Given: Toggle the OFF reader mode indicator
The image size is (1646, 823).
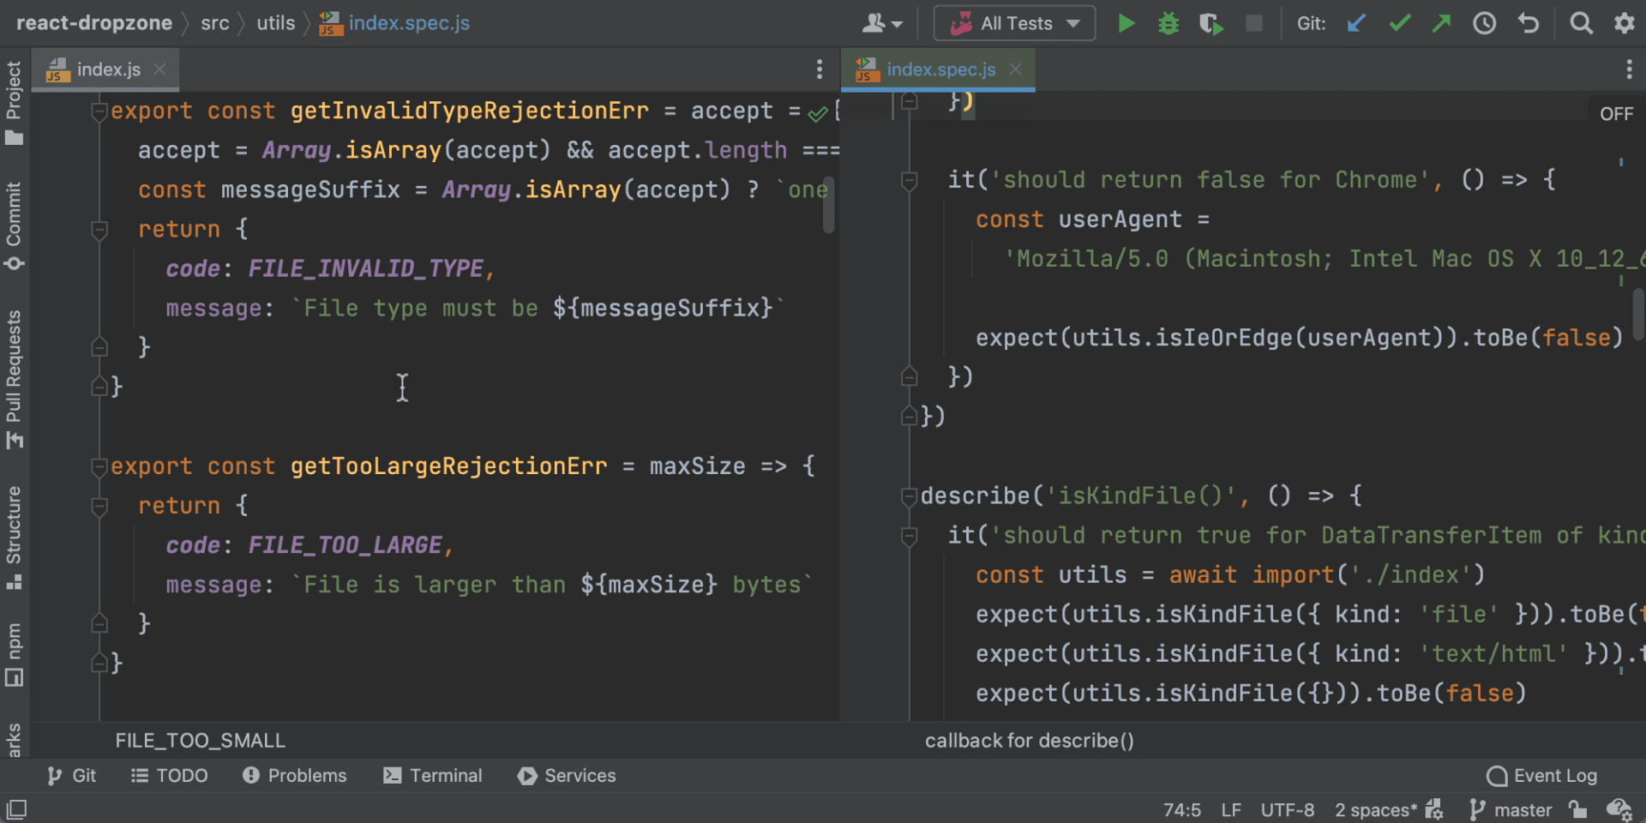Looking at the screenshot, I should pyautogui.click(x=1616, y=114).
